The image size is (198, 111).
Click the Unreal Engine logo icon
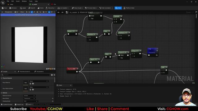[3, 2]
